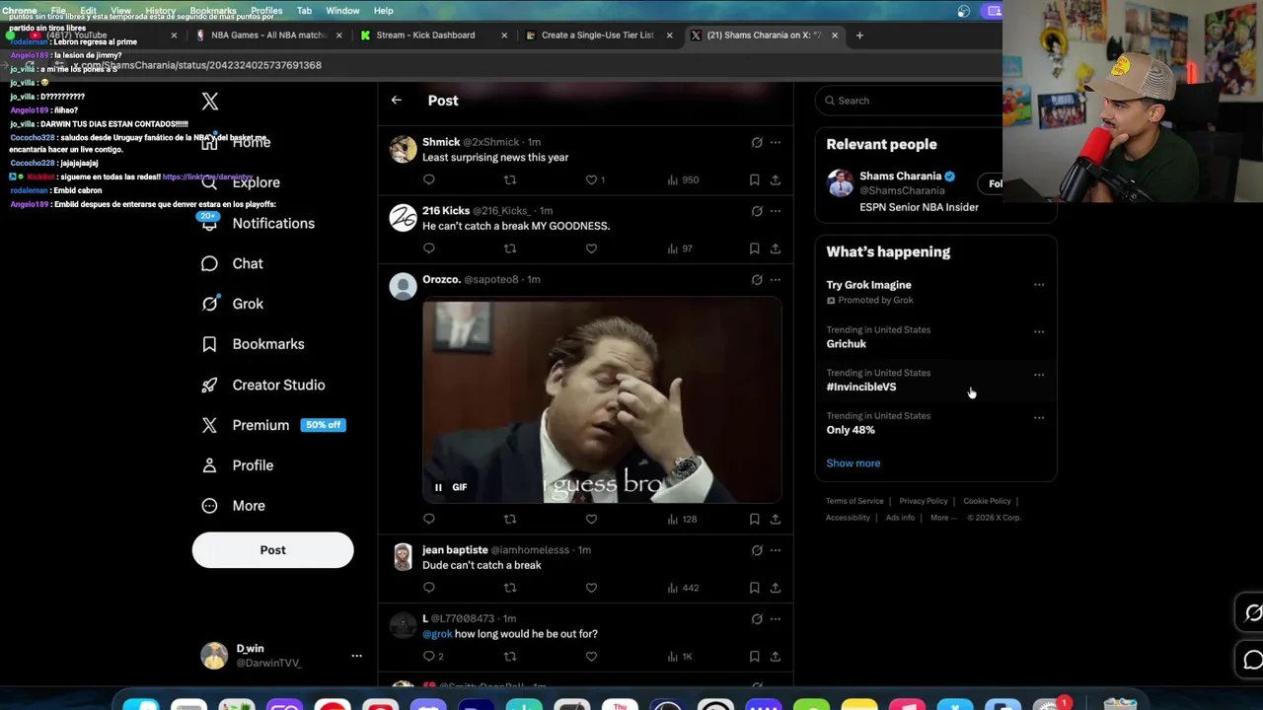Click the @grok mention link

[437, 634]
